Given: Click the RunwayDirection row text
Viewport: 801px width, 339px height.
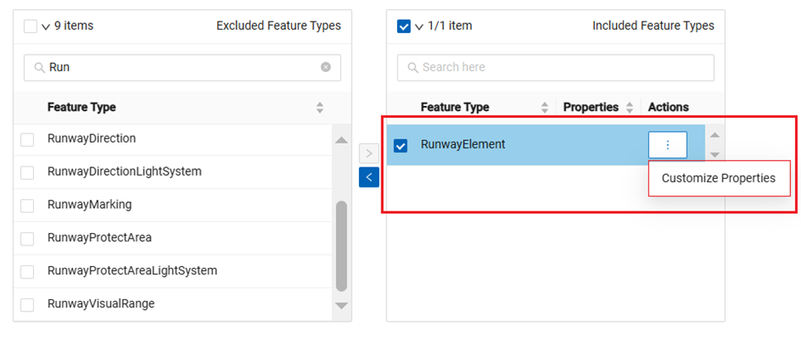Looking at the screenshot, I should click(x=91, y=138).
